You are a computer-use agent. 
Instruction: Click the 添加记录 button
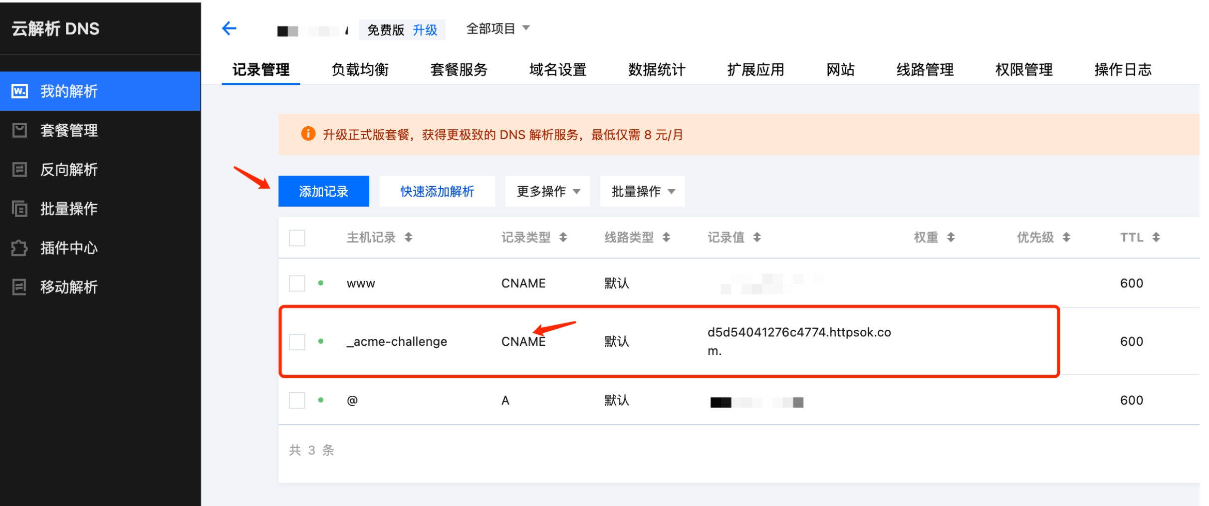click(323, 191)
